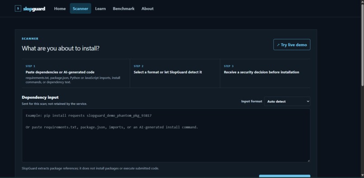Select the Scanner nav tab
The width and height of the screenshot is (364, 178).
(80, 9)
